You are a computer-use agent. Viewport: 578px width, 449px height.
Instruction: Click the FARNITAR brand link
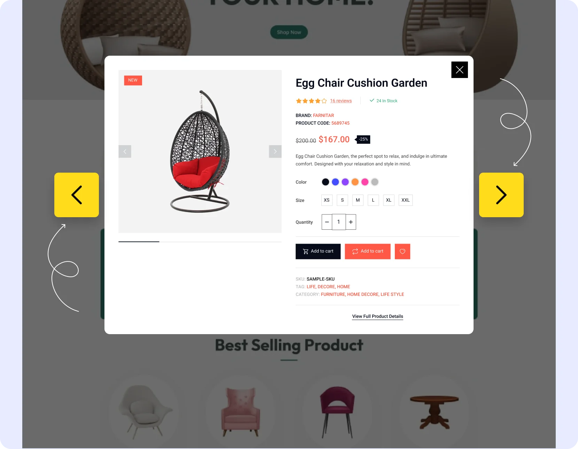(323, 116)
